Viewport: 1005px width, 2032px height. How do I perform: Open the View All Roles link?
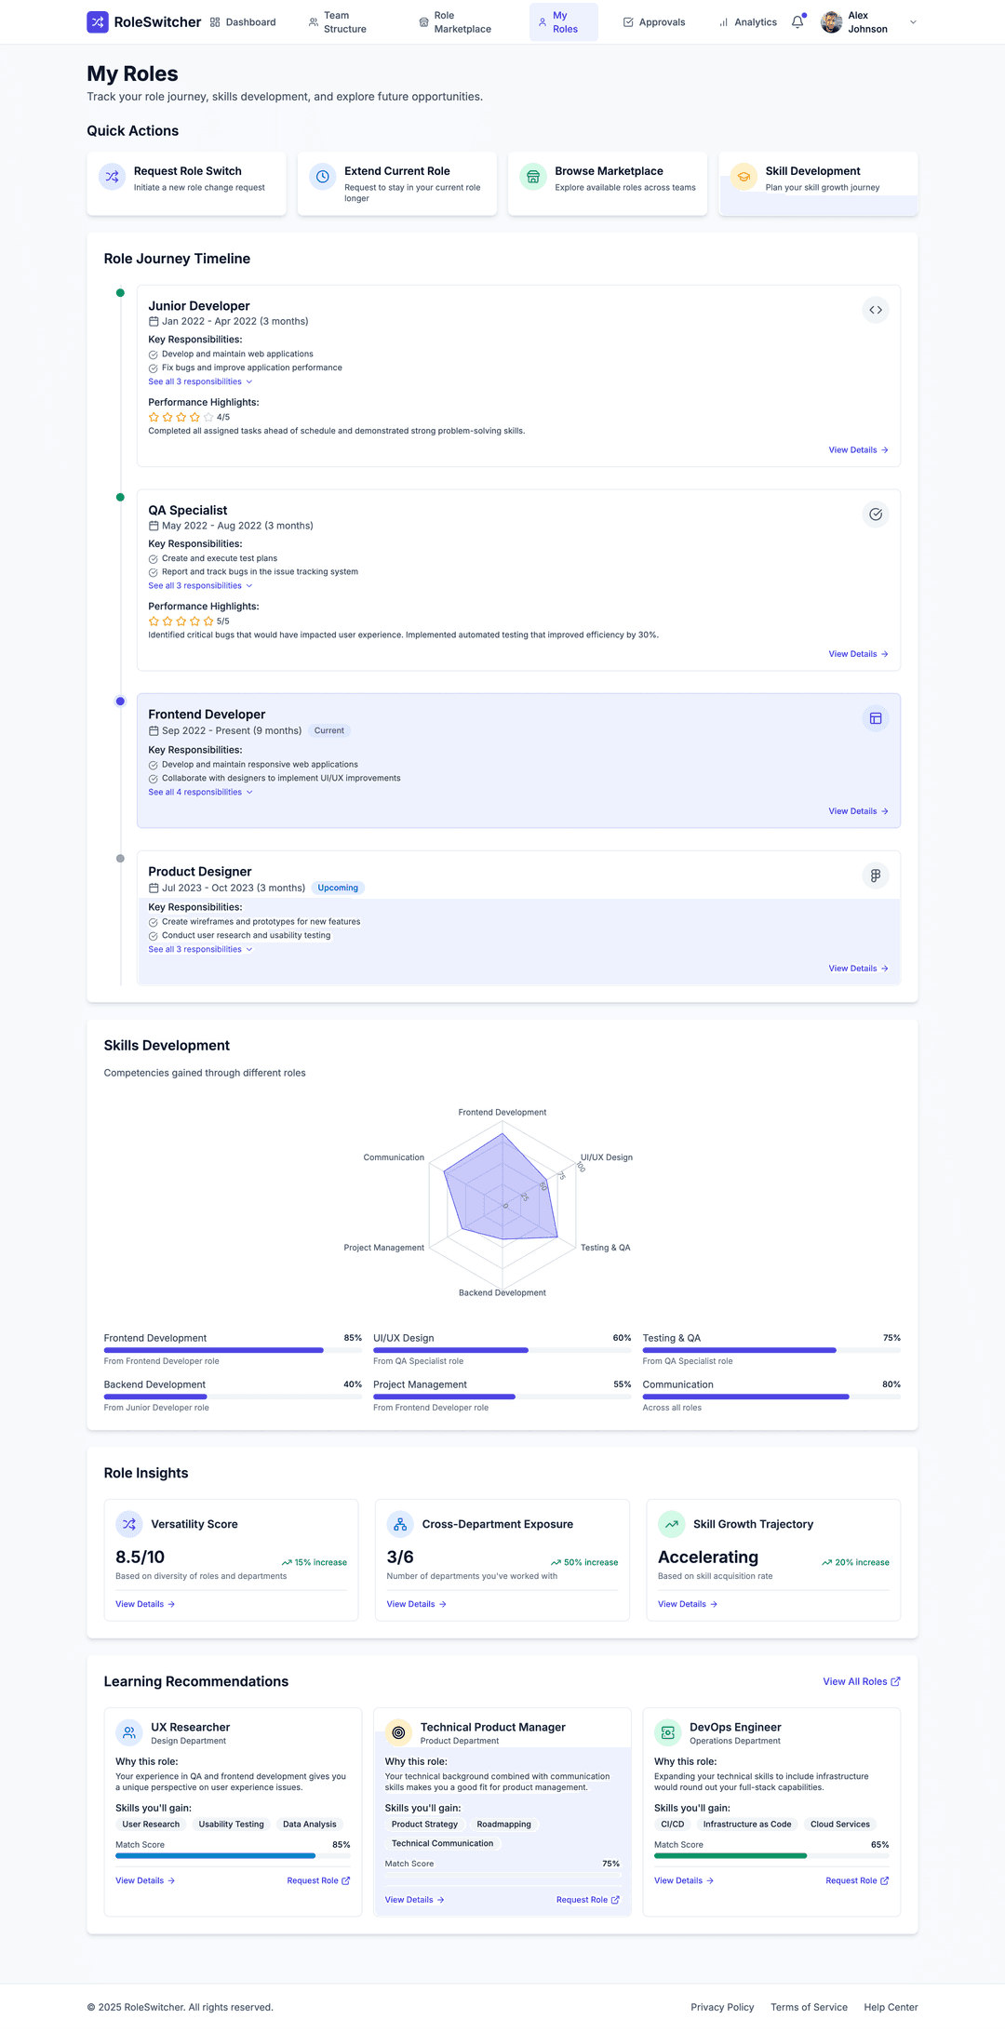pyautogui.click(x=861, y=1681)
